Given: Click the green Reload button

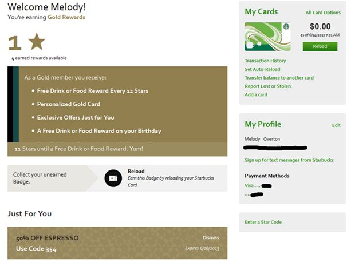Looking at the screenshot, I should [320, 46].
